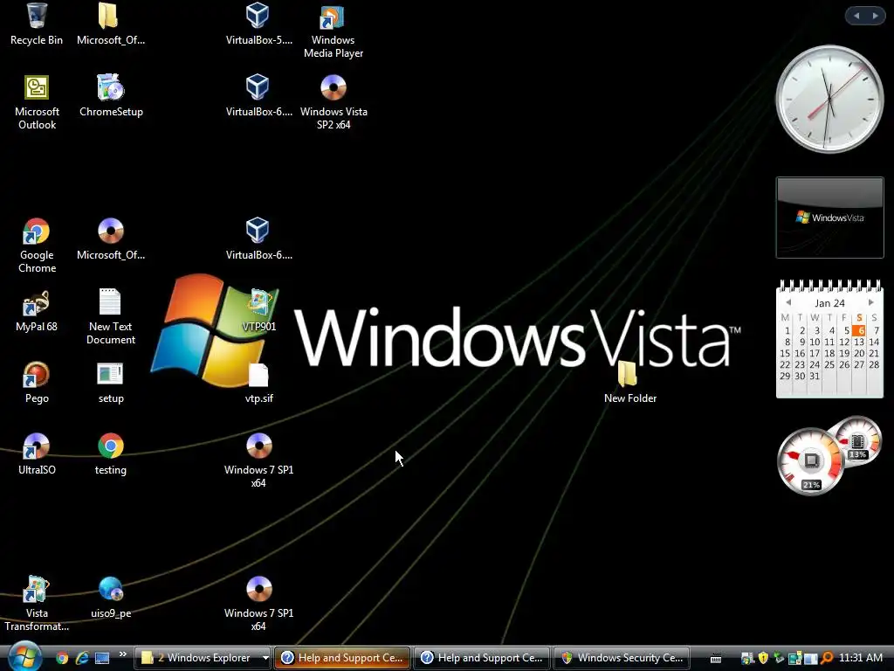
Task: Click the yellow security shield tray icon
Action: (x=763, y=658)
